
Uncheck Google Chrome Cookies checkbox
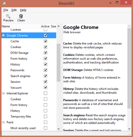point(46,47)
